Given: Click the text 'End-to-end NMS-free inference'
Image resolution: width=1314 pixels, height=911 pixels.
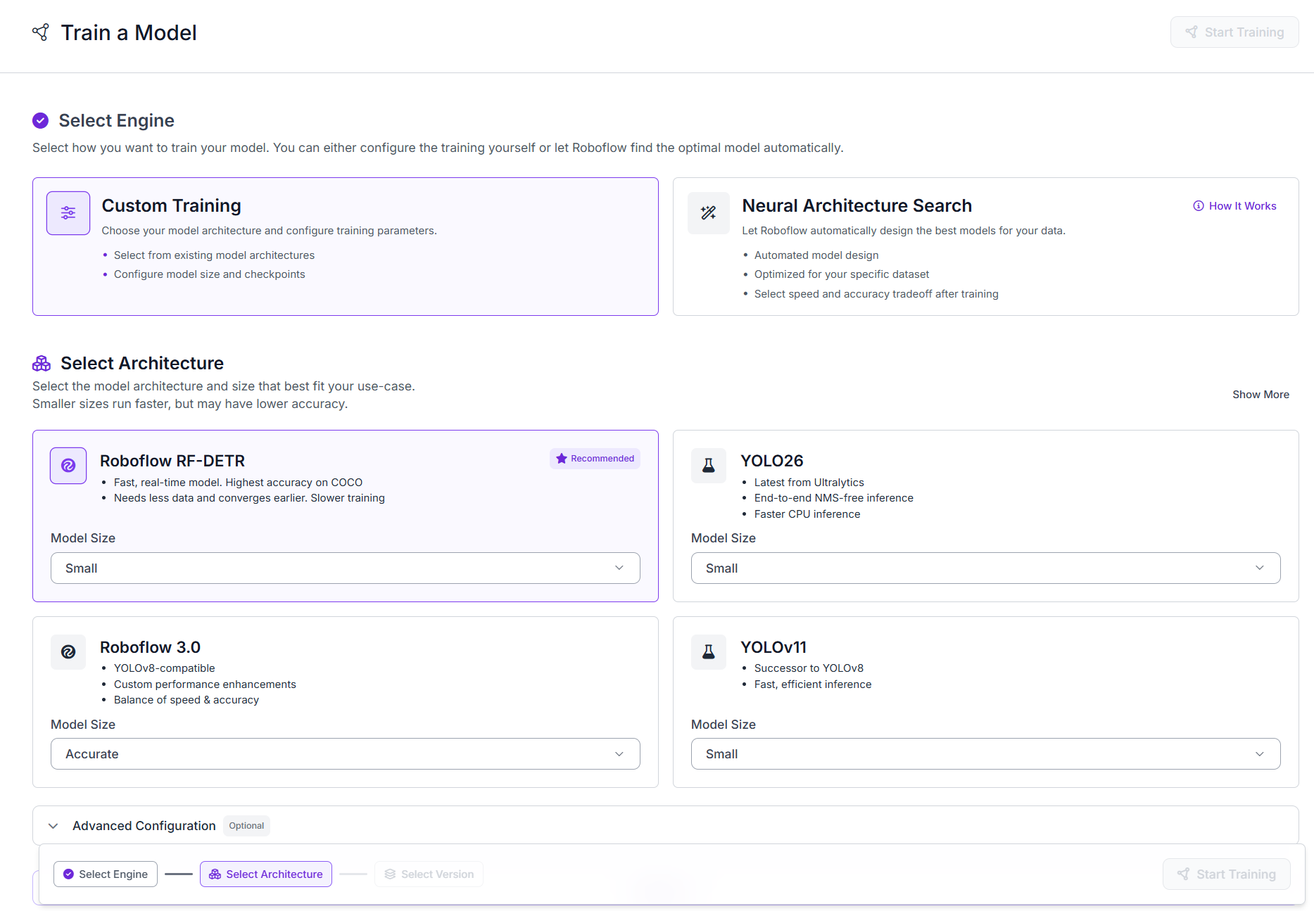Looking at the screenshot, I should pos(834,498).
